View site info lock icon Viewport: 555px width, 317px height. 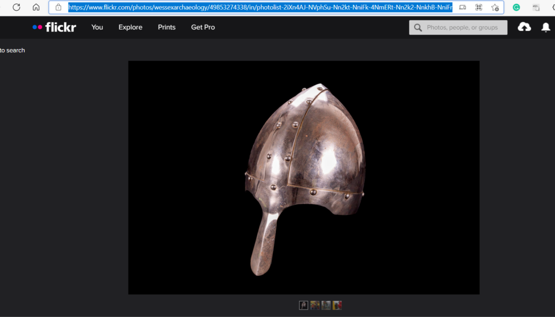(58, 7)
